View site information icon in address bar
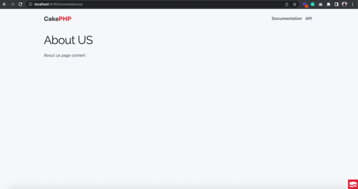 tap(30, 4)
